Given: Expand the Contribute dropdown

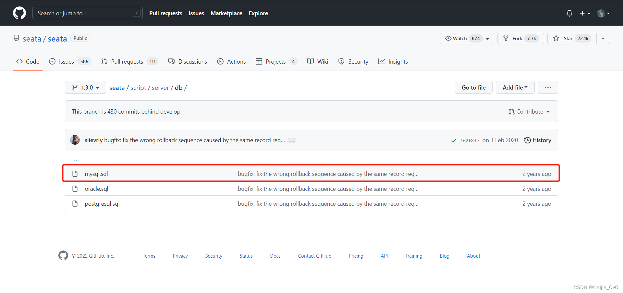Looking at the screenshot, I should tap(529, 112).
